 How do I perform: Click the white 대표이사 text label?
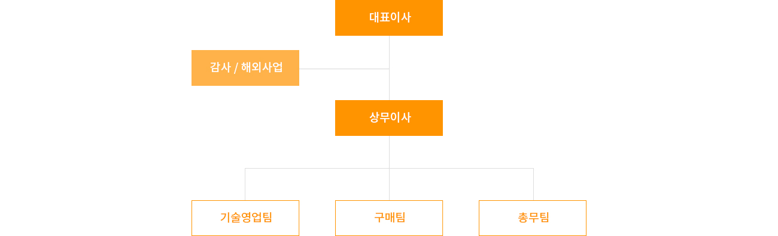click(390, 17)
